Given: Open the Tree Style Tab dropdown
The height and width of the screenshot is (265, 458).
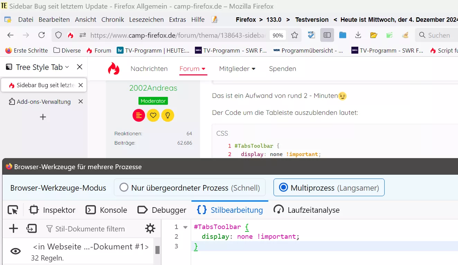Looking at the screenshot, I should click(x=67, y=67).
